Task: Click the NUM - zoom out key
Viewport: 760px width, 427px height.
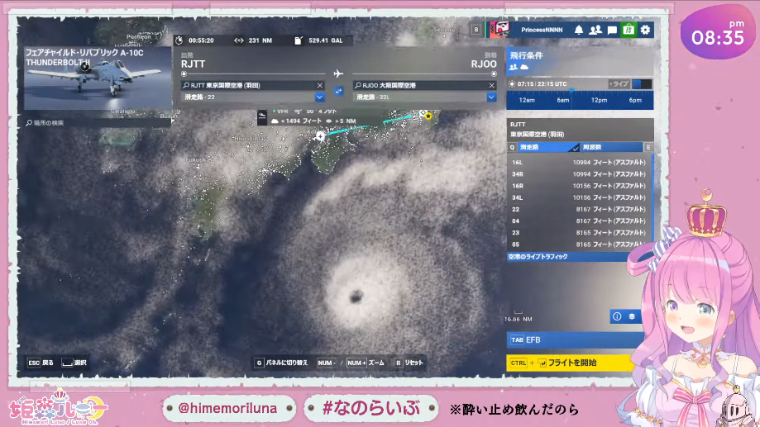Action: coord(327,363)
